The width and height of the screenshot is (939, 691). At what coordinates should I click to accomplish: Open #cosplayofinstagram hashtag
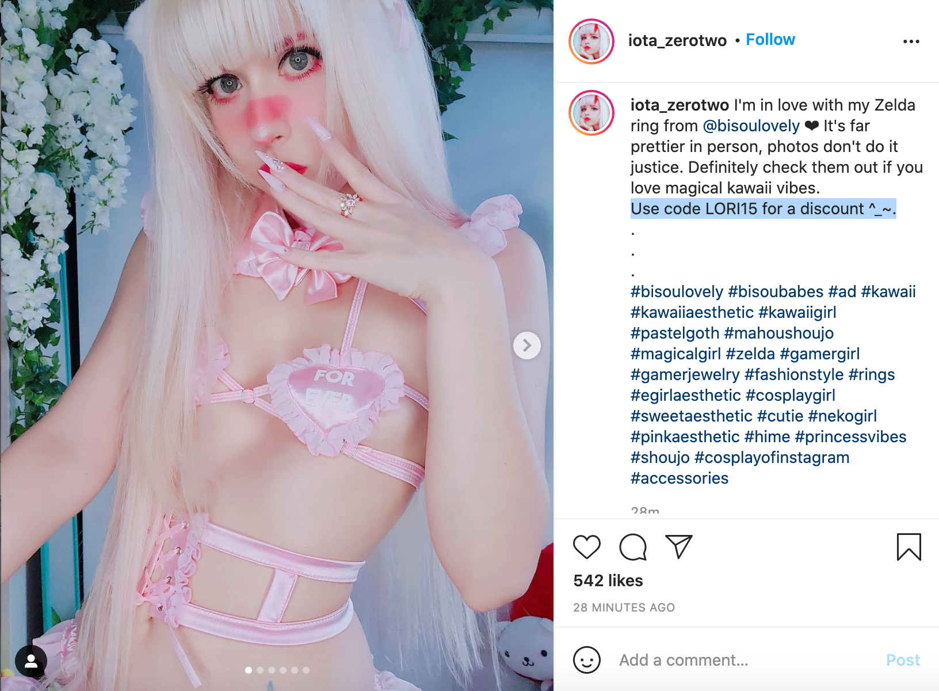(772, 458)
